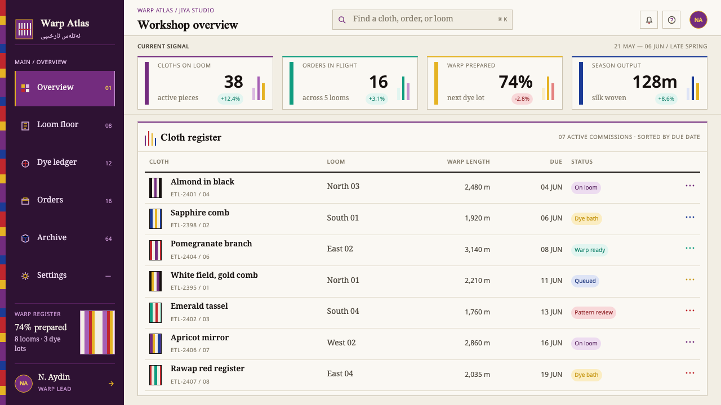This screenshot has width=721, height=405.
Task: Click the Warp ready status badge
Action: (x=590, y=250)
